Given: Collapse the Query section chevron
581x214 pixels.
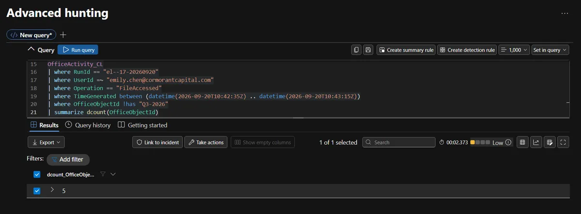Looking at the screenshot, I should [x=31, y=50].
